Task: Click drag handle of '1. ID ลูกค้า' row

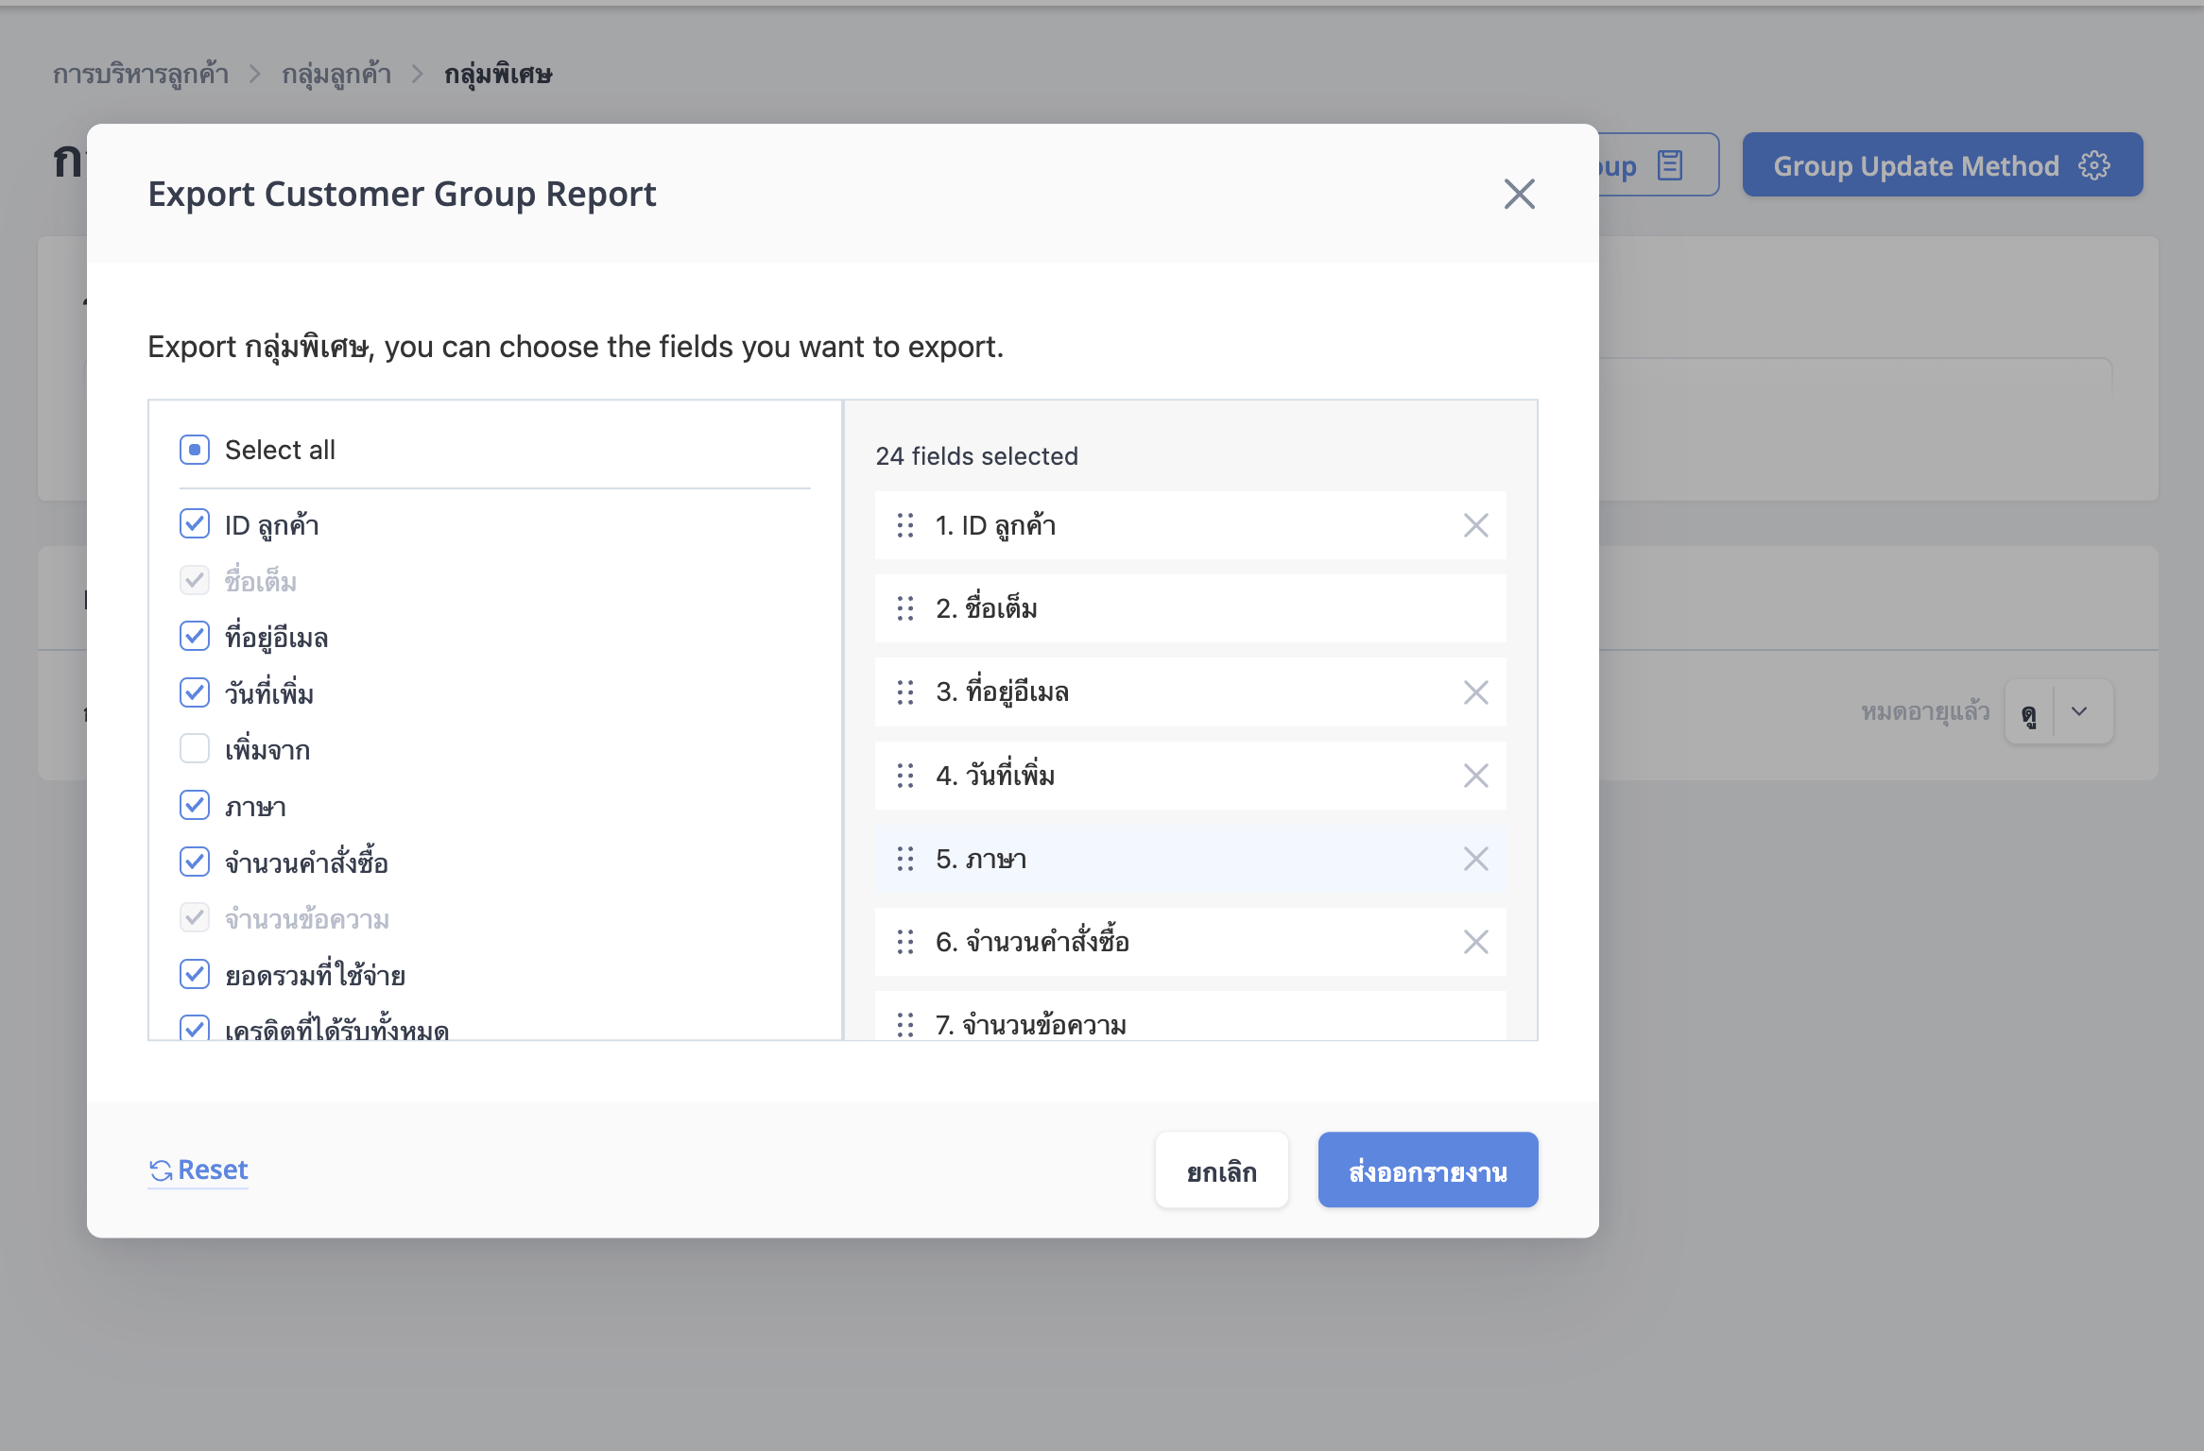Action: click(x=905, y=525)
